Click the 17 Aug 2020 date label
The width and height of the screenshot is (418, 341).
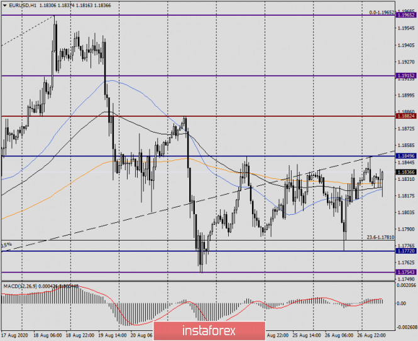click(x=14, y=335)
